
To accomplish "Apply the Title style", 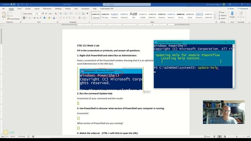I will coord(133,15).
